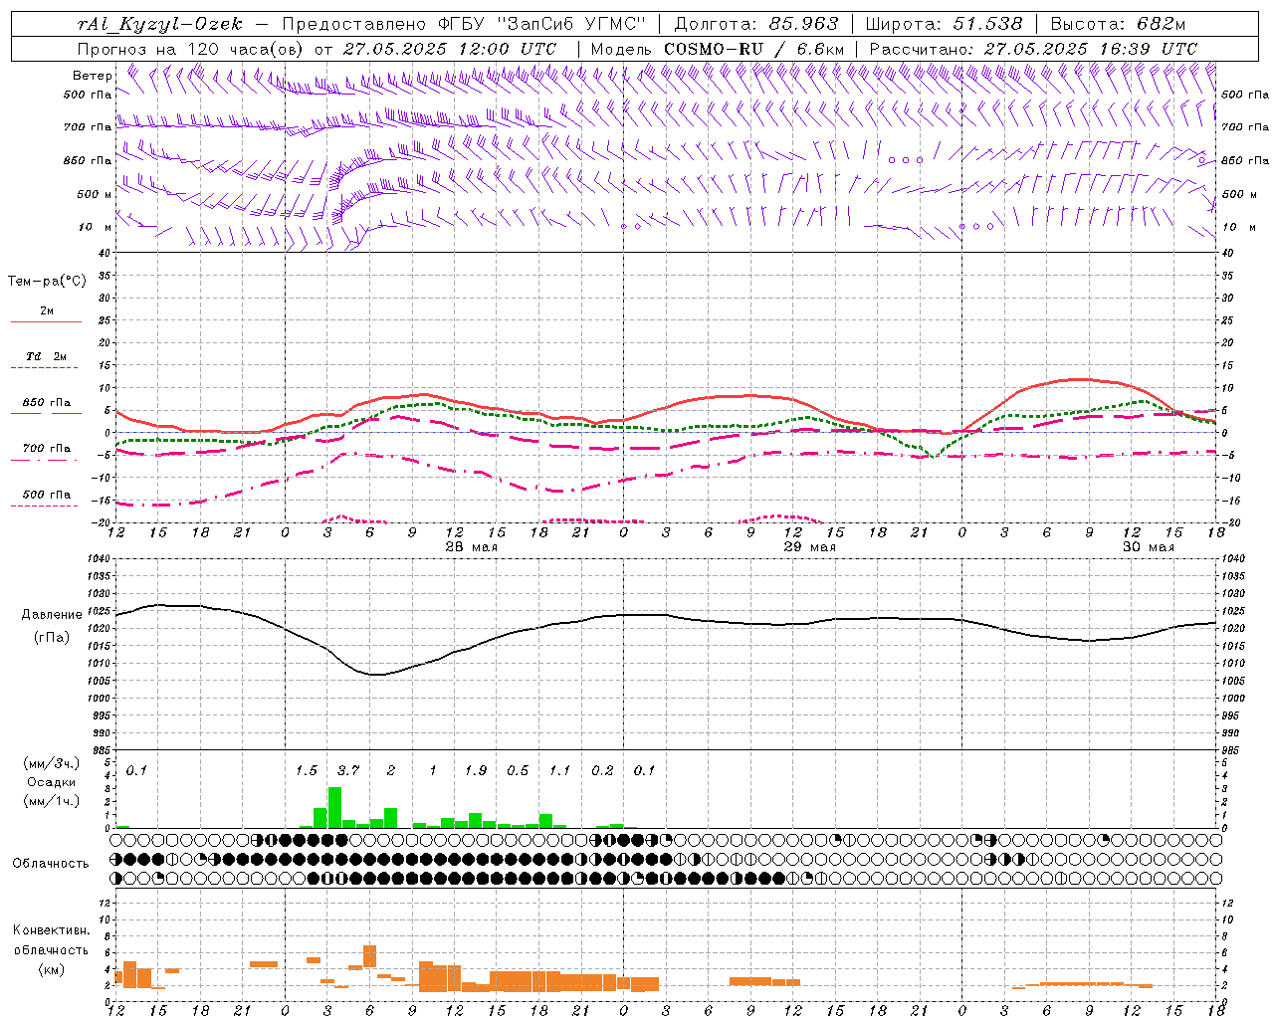This screenshot has height=1019, width=1274.
Task: Click the (мм/1ч.) precipitation unit label
Action: pos(52,801)
